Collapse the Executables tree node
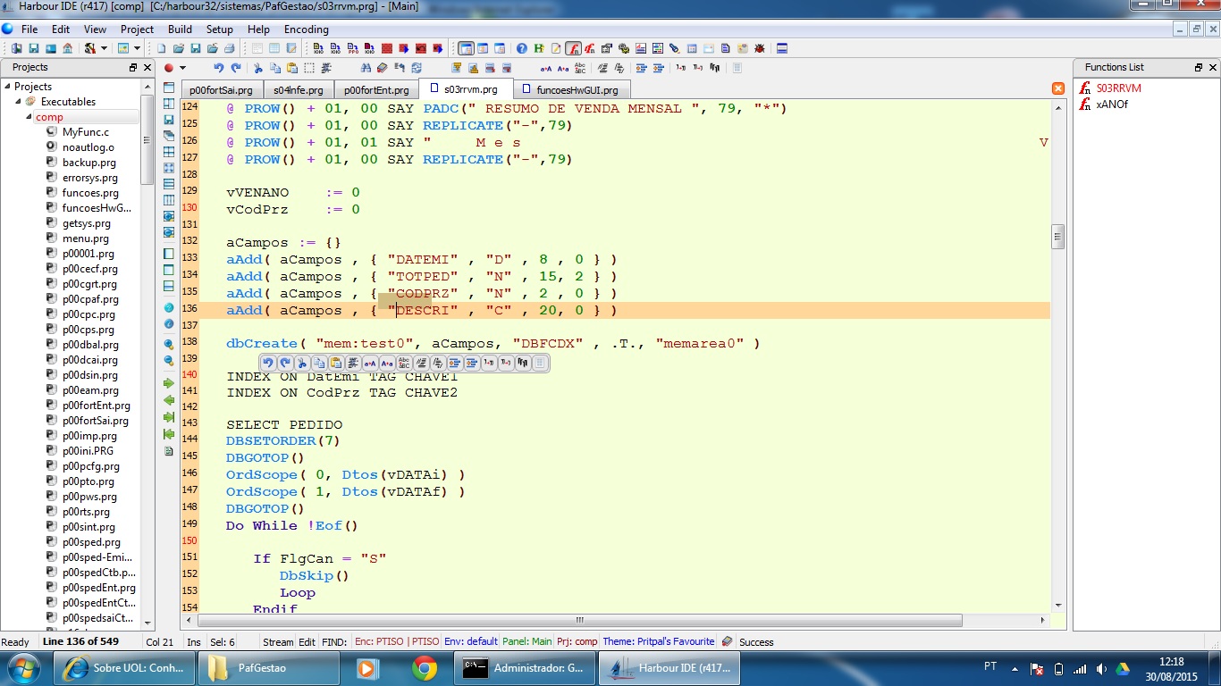Viewport: 1221px width, 686px height. 18,102
